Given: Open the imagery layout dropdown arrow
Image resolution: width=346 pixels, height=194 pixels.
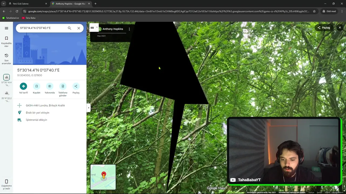Looking at the screenshot, I should [x=97, y=27].
